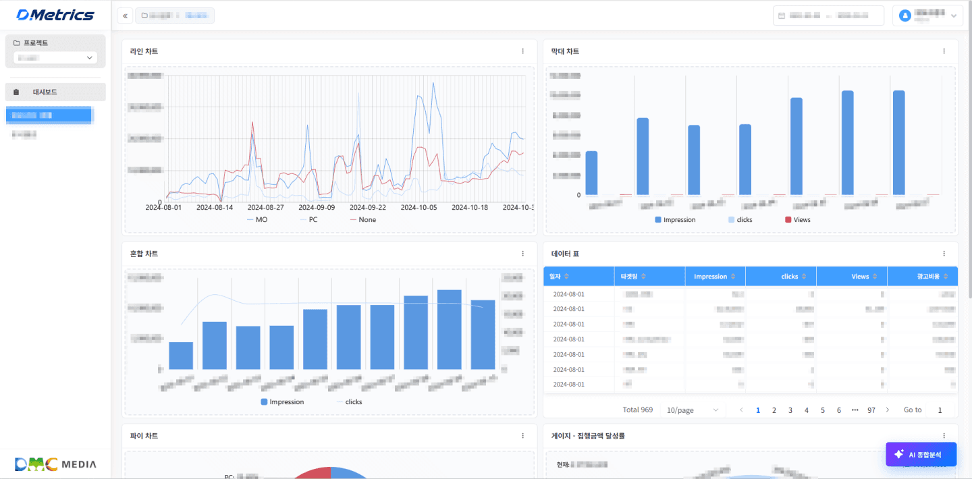Screen dimensions: 972x479
Task: Open the 데이터 표 card options menu
Action: [x=944, y=254]
